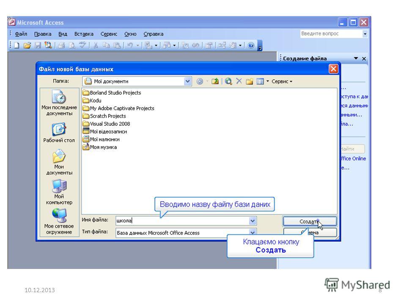The height and width of the screenshot is (304, 406).
Task: Click the Создать button
Action: (x=310, y=221)
